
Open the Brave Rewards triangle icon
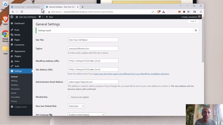click(163, 12)
